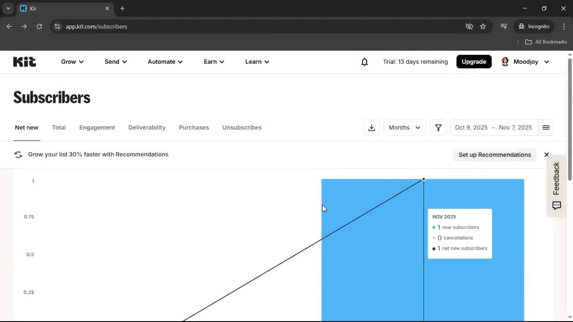Open the Earn menu
The height and width of the screenshot is (322, 573).
point(214,62)
